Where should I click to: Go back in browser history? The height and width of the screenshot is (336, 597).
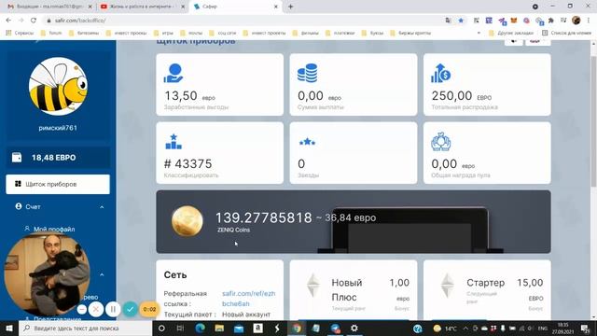click(x=8, y=21)
